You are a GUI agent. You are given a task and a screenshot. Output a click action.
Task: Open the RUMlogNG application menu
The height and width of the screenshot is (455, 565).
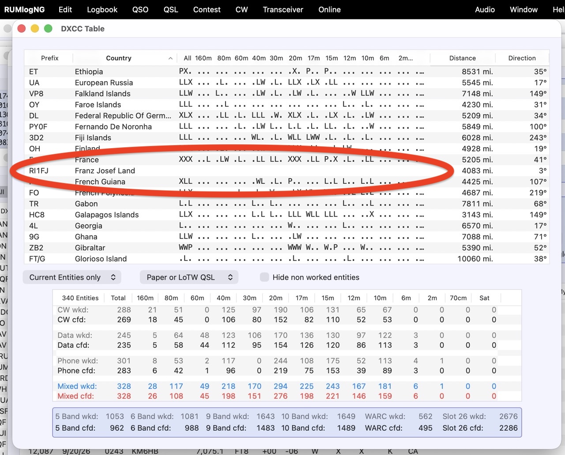(24, 9)
